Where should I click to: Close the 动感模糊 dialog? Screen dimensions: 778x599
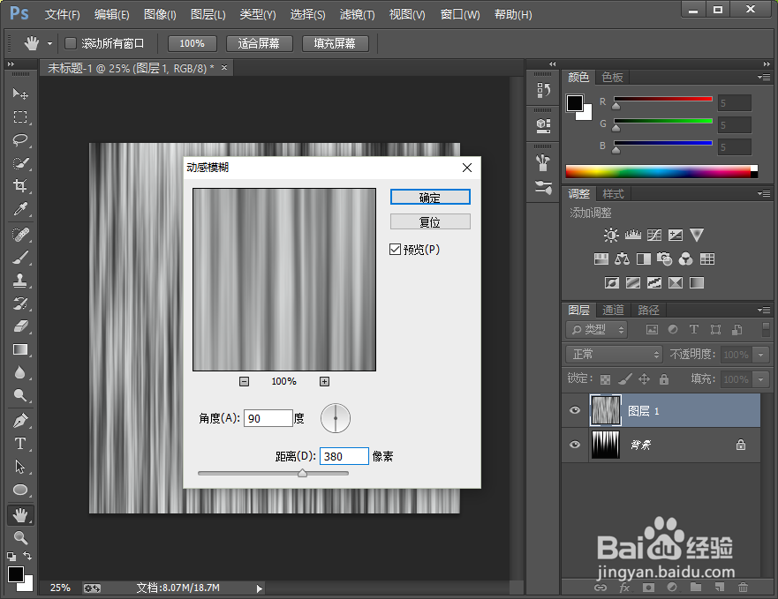pos(467,168)
